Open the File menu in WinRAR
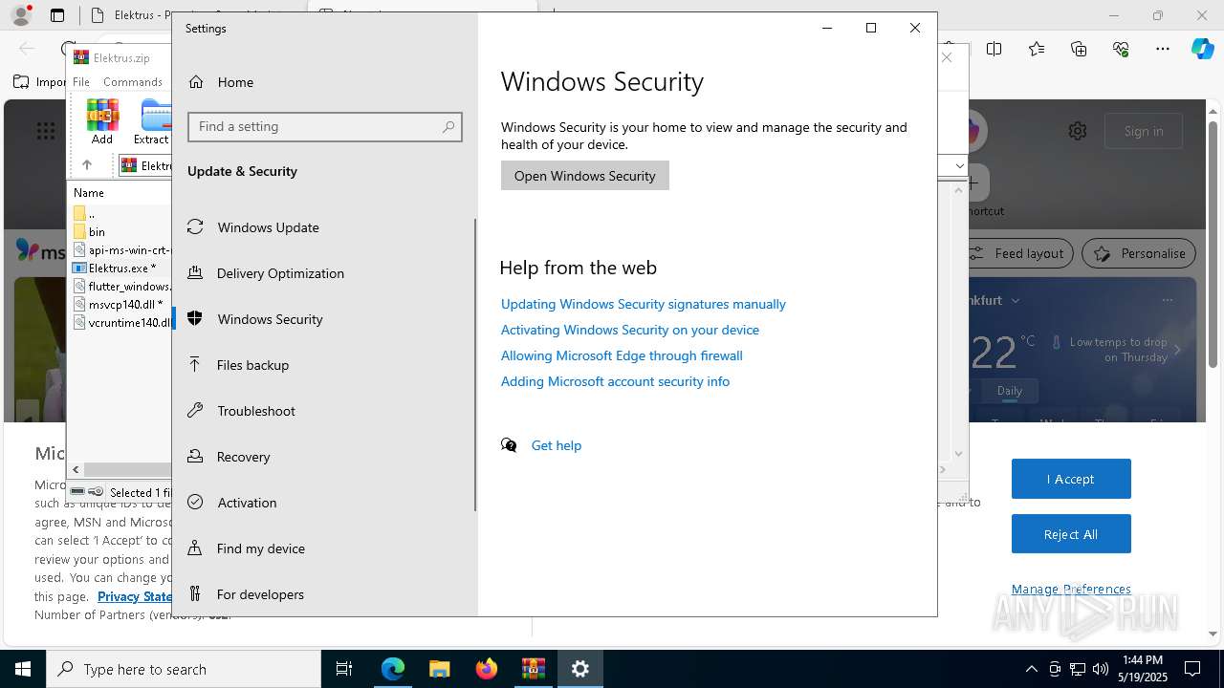 (x=81, y=82)
